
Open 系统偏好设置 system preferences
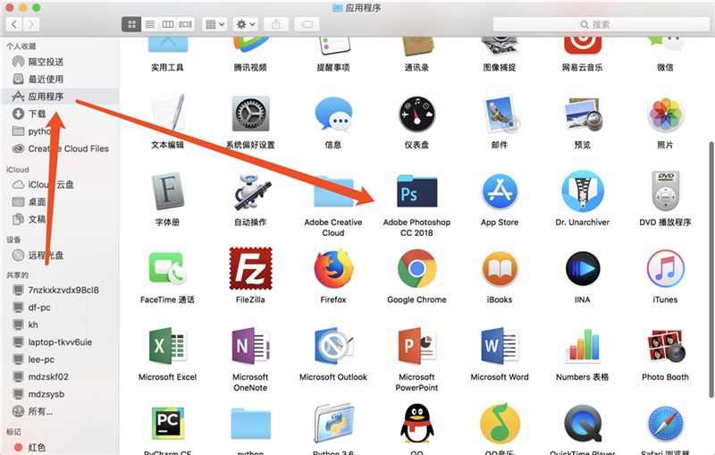pyautogui.click(x=250, y=114)
